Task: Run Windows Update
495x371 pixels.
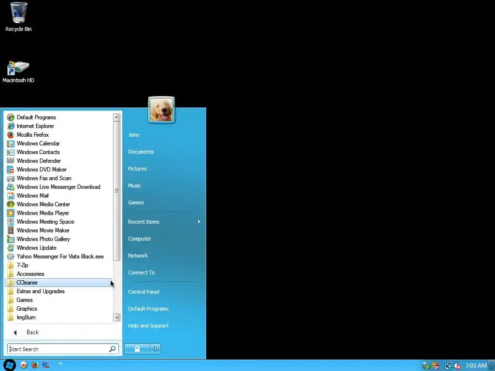Action: coord(58,248)
